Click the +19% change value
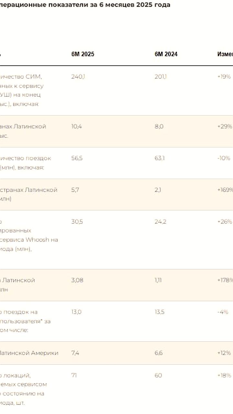 [x=224, y=77]
